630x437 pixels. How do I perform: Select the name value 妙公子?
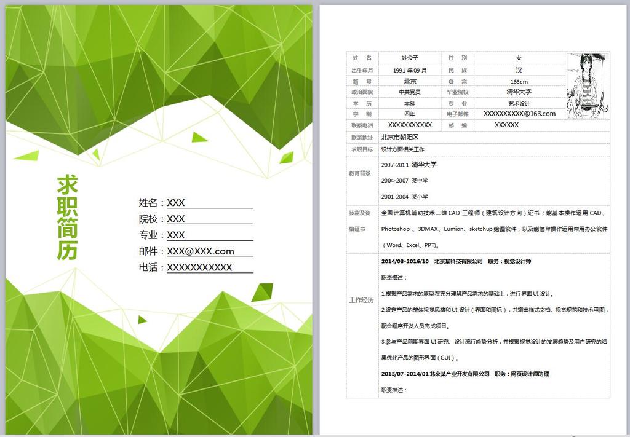(x=409, y=58)
